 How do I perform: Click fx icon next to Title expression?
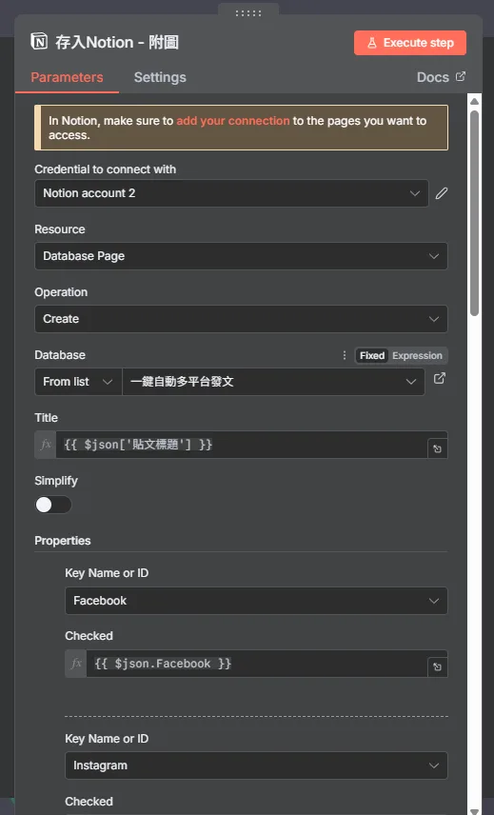pyautogui.click(x=46, y=445)
